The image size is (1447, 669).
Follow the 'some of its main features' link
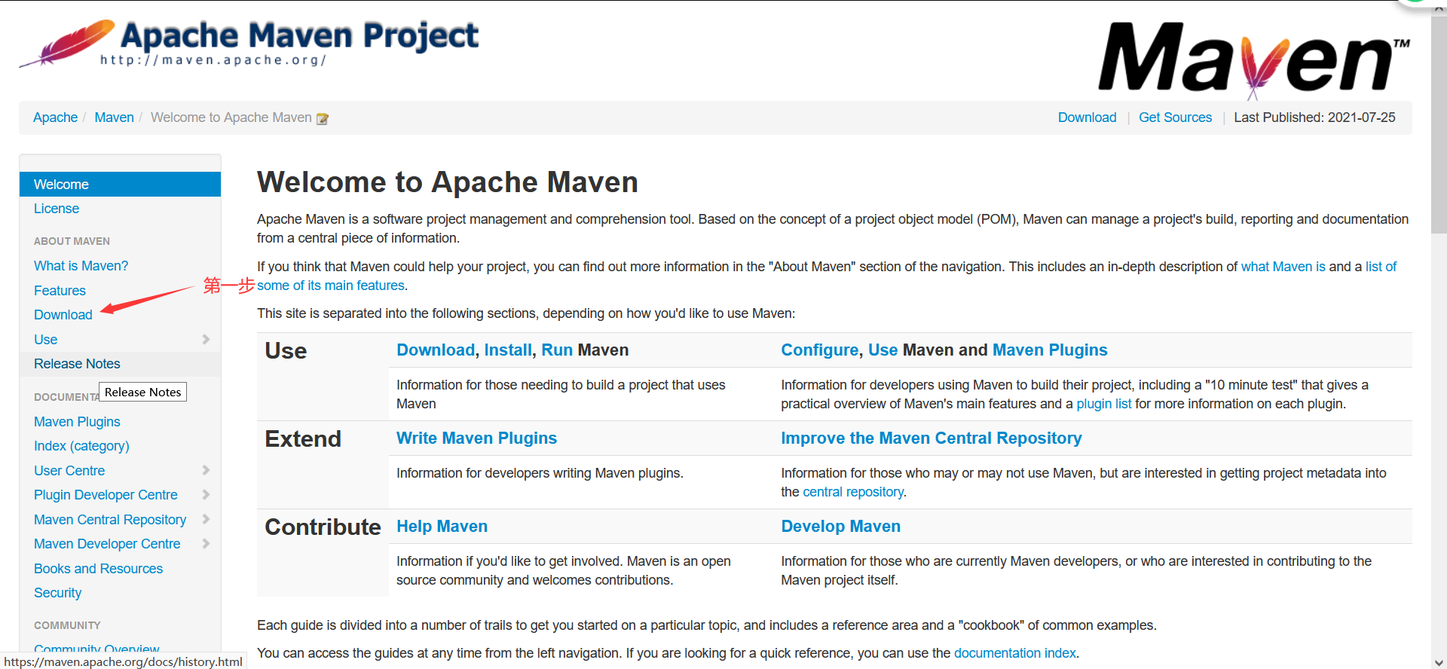331,286
